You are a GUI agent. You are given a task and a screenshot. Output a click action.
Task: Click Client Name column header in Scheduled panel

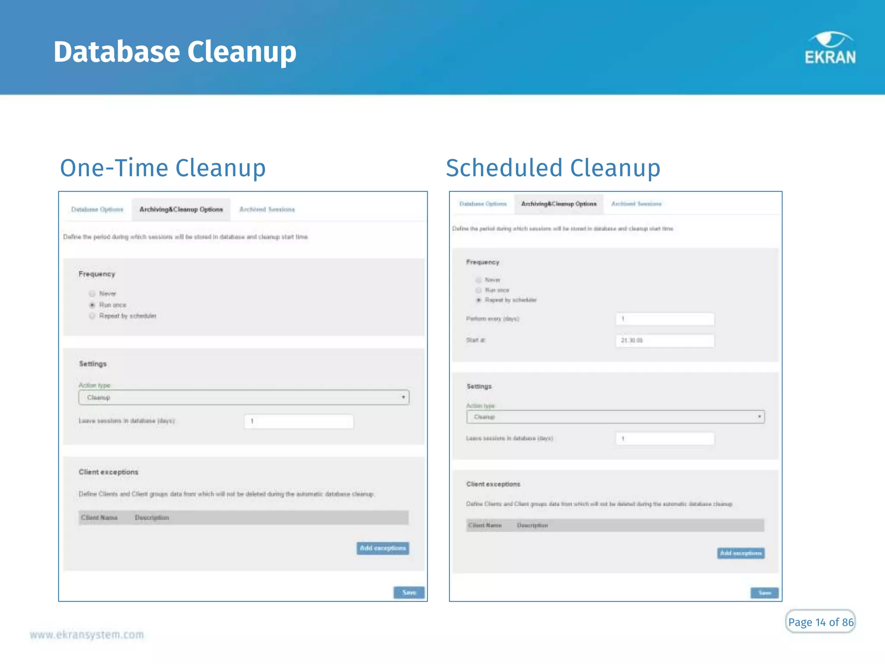pyautogui.click(x=485, y=525)
